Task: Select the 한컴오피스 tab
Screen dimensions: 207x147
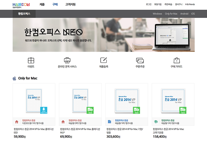Action: [24, 14]
